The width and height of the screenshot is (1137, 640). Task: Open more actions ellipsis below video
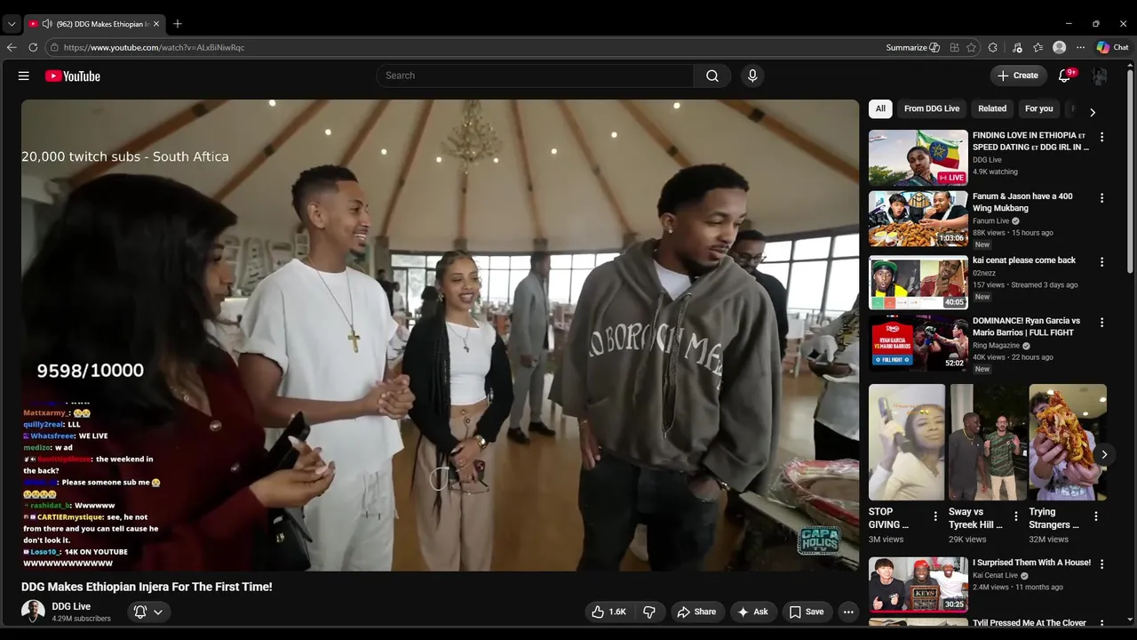(848, 612)
